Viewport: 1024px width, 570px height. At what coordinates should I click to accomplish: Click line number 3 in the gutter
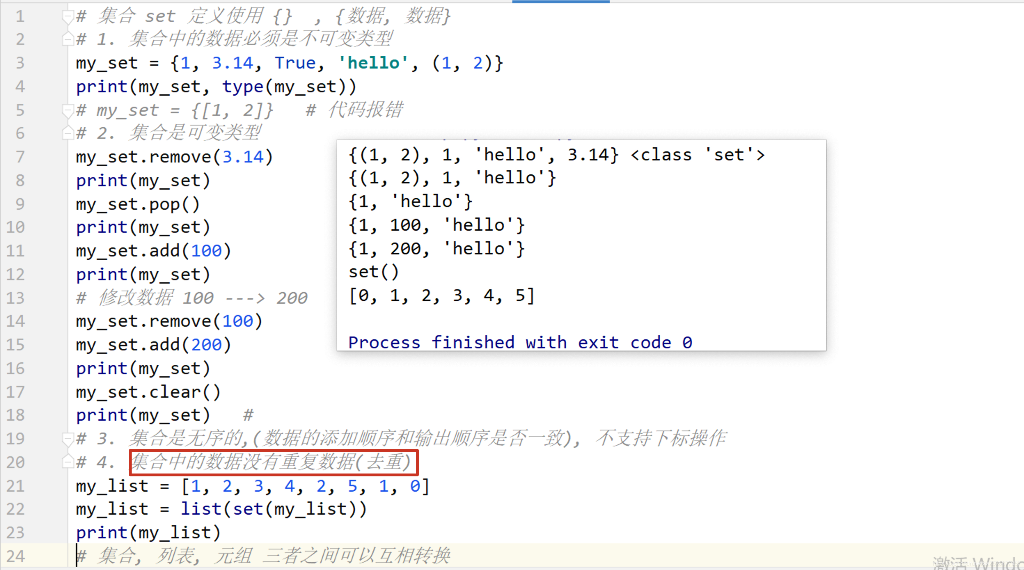click(x=20, y=63)
